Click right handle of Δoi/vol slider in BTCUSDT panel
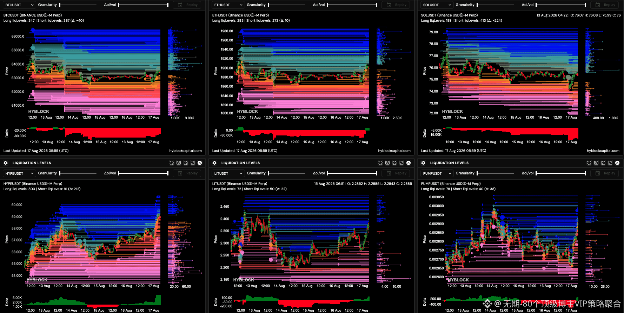Image resolution: width=624 pixels, height=313 pixels. (x=168, y=5)
